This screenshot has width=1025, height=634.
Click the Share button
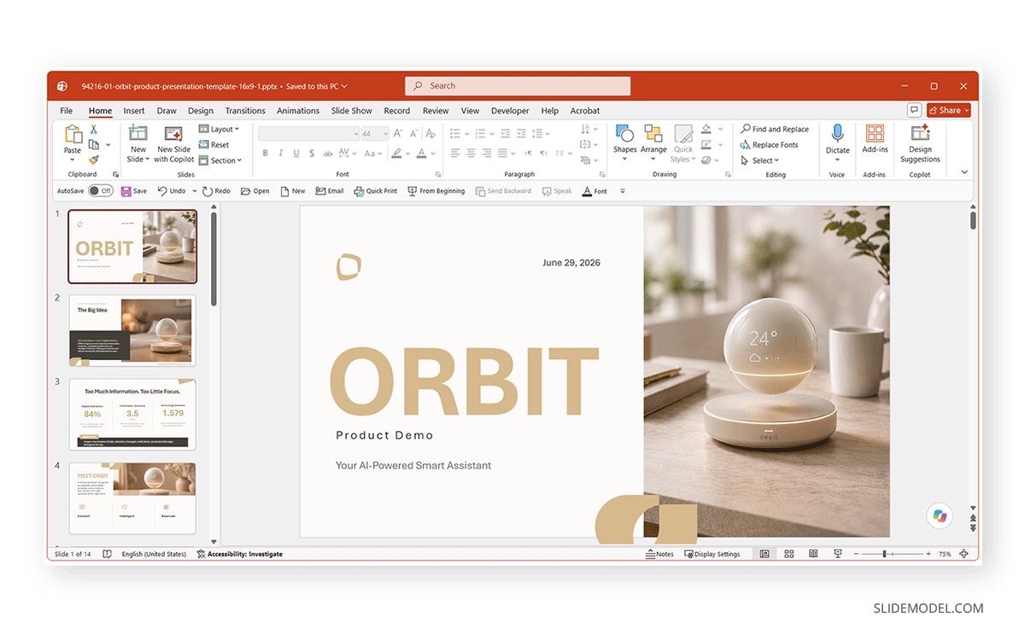pos(949,110)
